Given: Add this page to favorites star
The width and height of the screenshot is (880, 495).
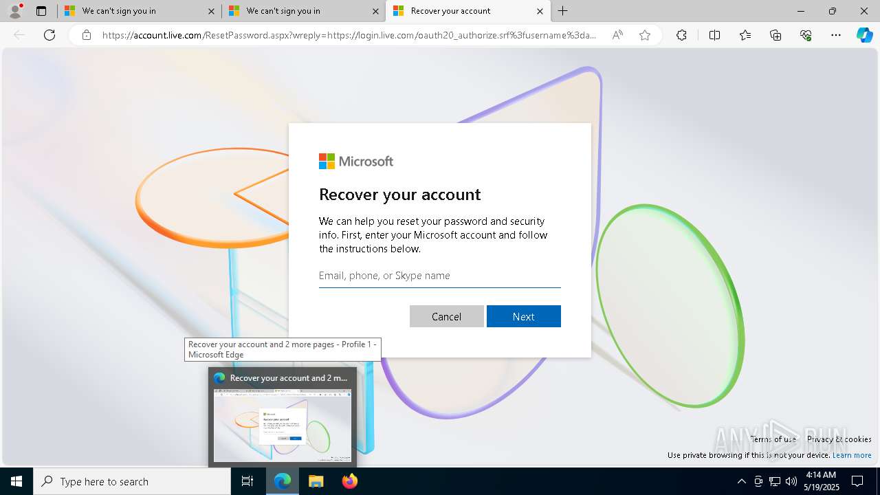Looking at the screenshot, I should point(645,35).
